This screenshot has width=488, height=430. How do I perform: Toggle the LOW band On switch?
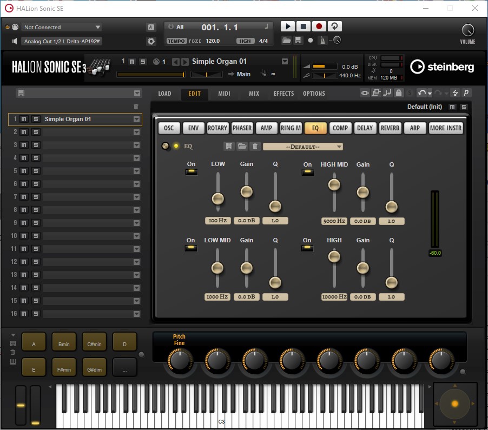(x=192, y=172)
